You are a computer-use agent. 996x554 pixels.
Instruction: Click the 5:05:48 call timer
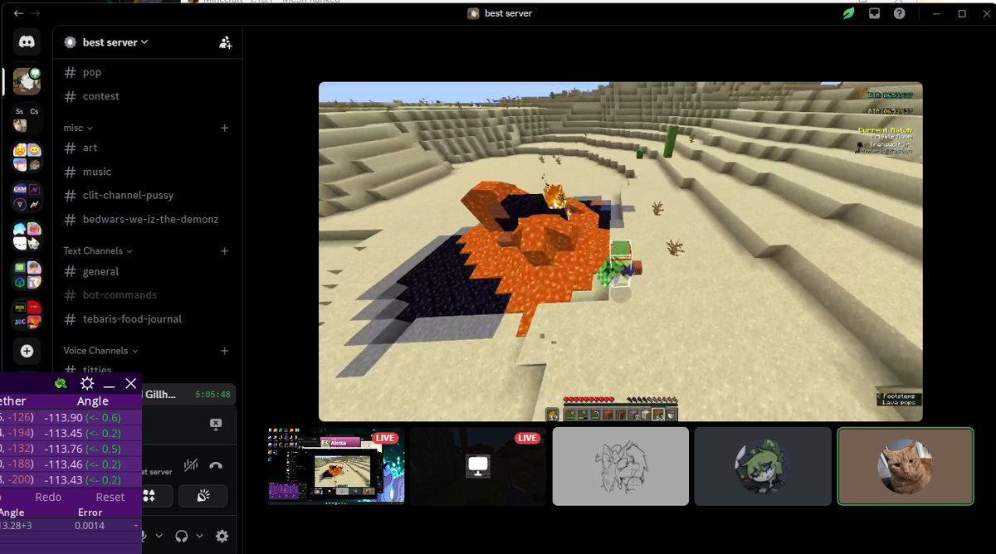point(212,395)
